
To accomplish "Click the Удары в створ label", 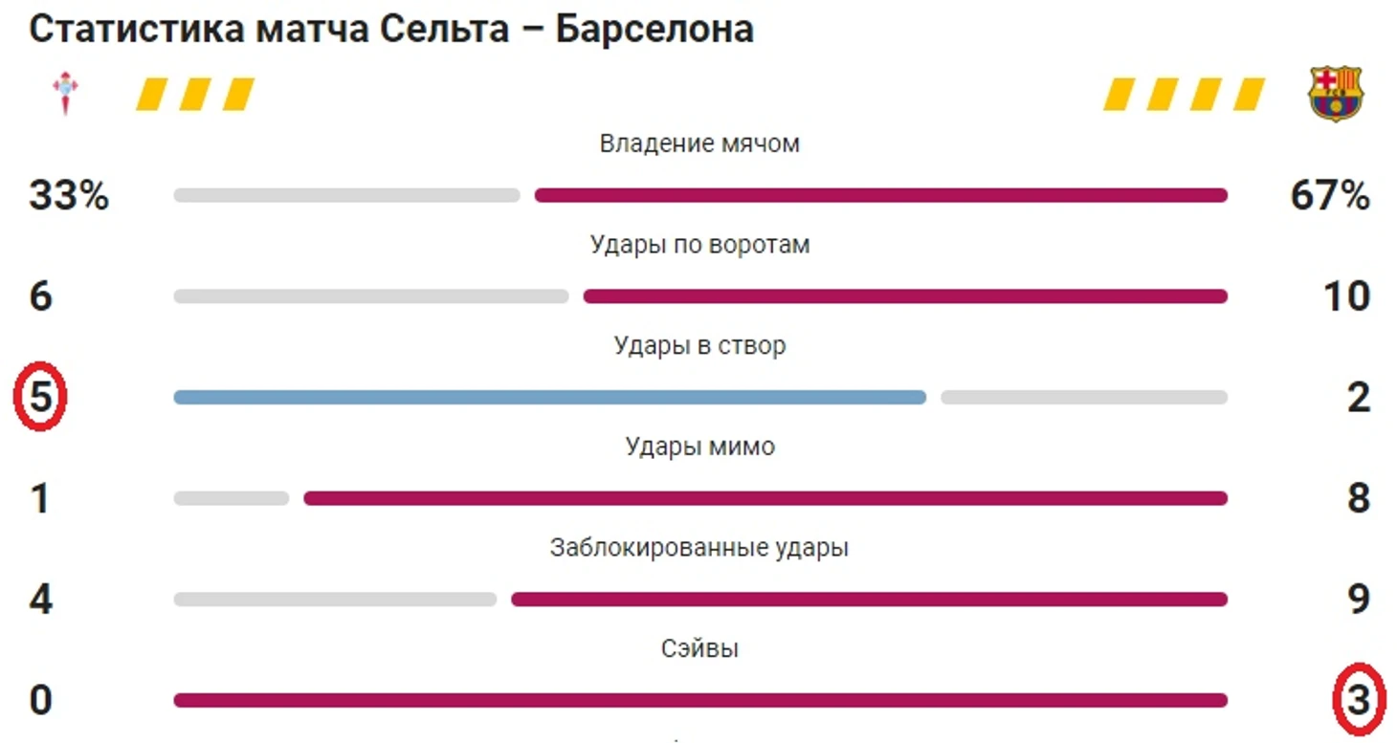I will [x=699, y=345].
